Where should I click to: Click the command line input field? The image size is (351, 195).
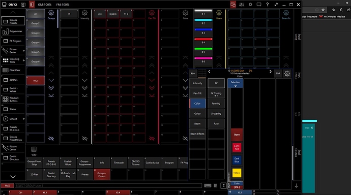point(108,186)
